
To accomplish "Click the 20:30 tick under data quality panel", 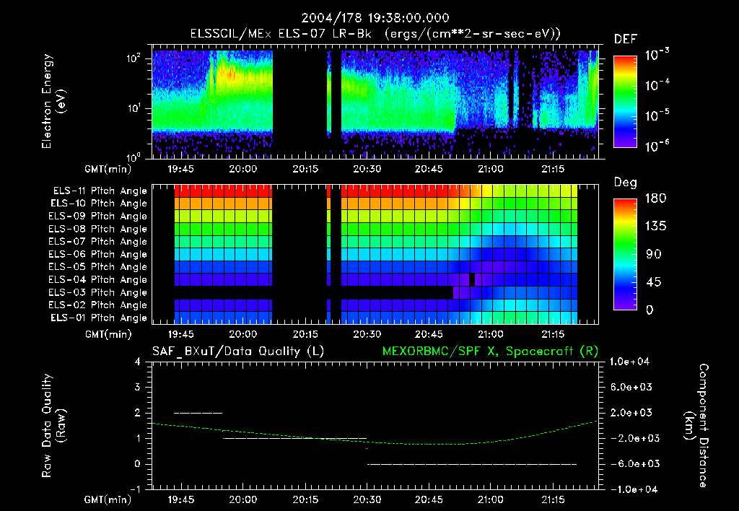I will click(x=367, y=499).
